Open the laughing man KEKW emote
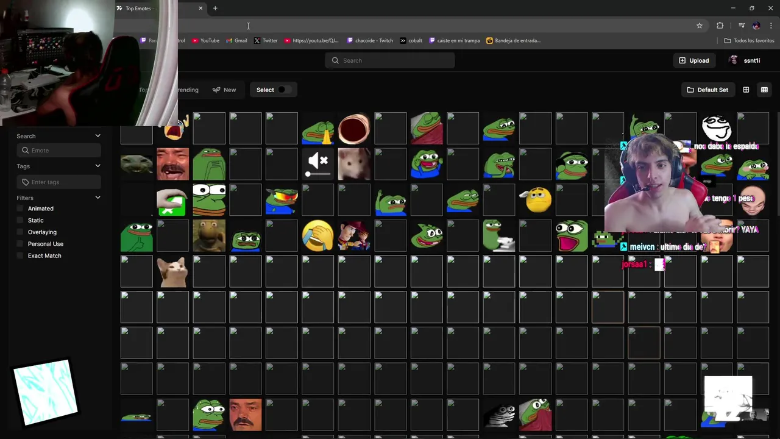 (x=172, y=165)
